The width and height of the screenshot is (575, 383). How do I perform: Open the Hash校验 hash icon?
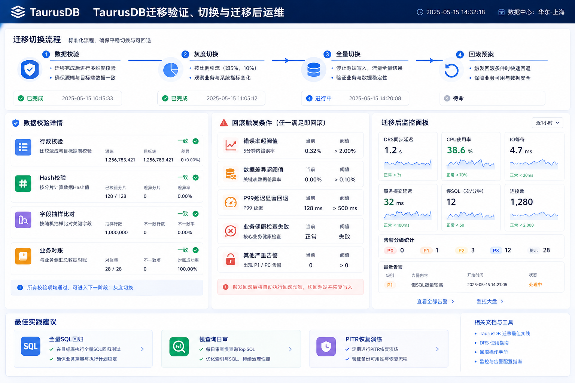point(23,184)
